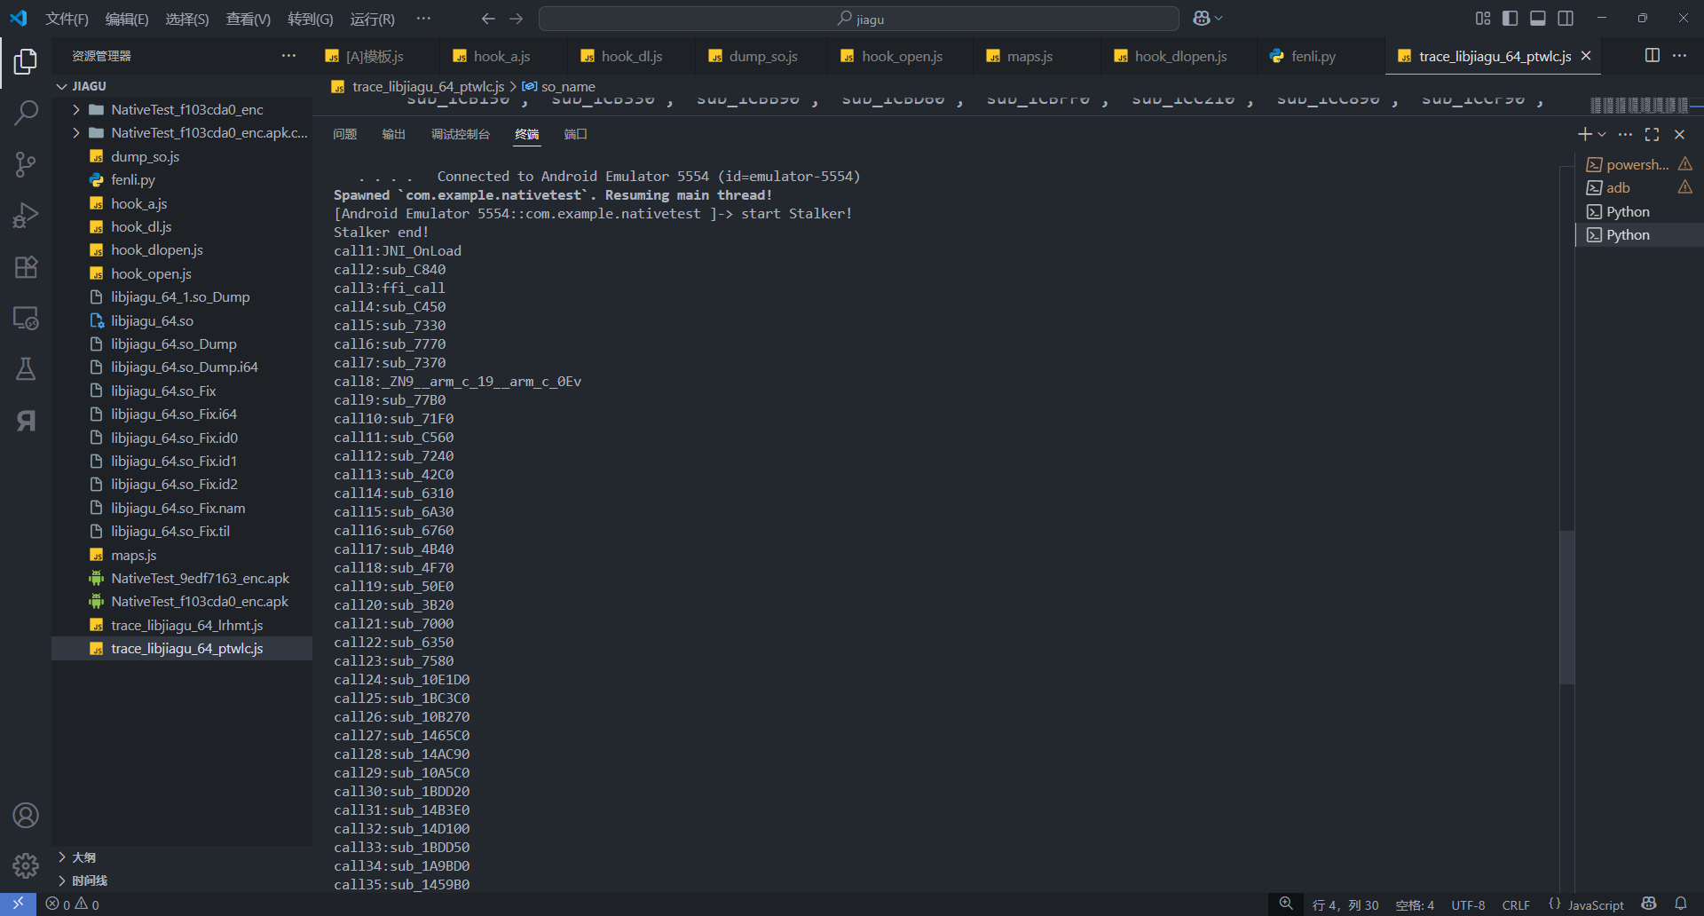Switch to the hook_dlopen.js tab
This screenshot has height=916, width=1704.
coord(1180,56)
